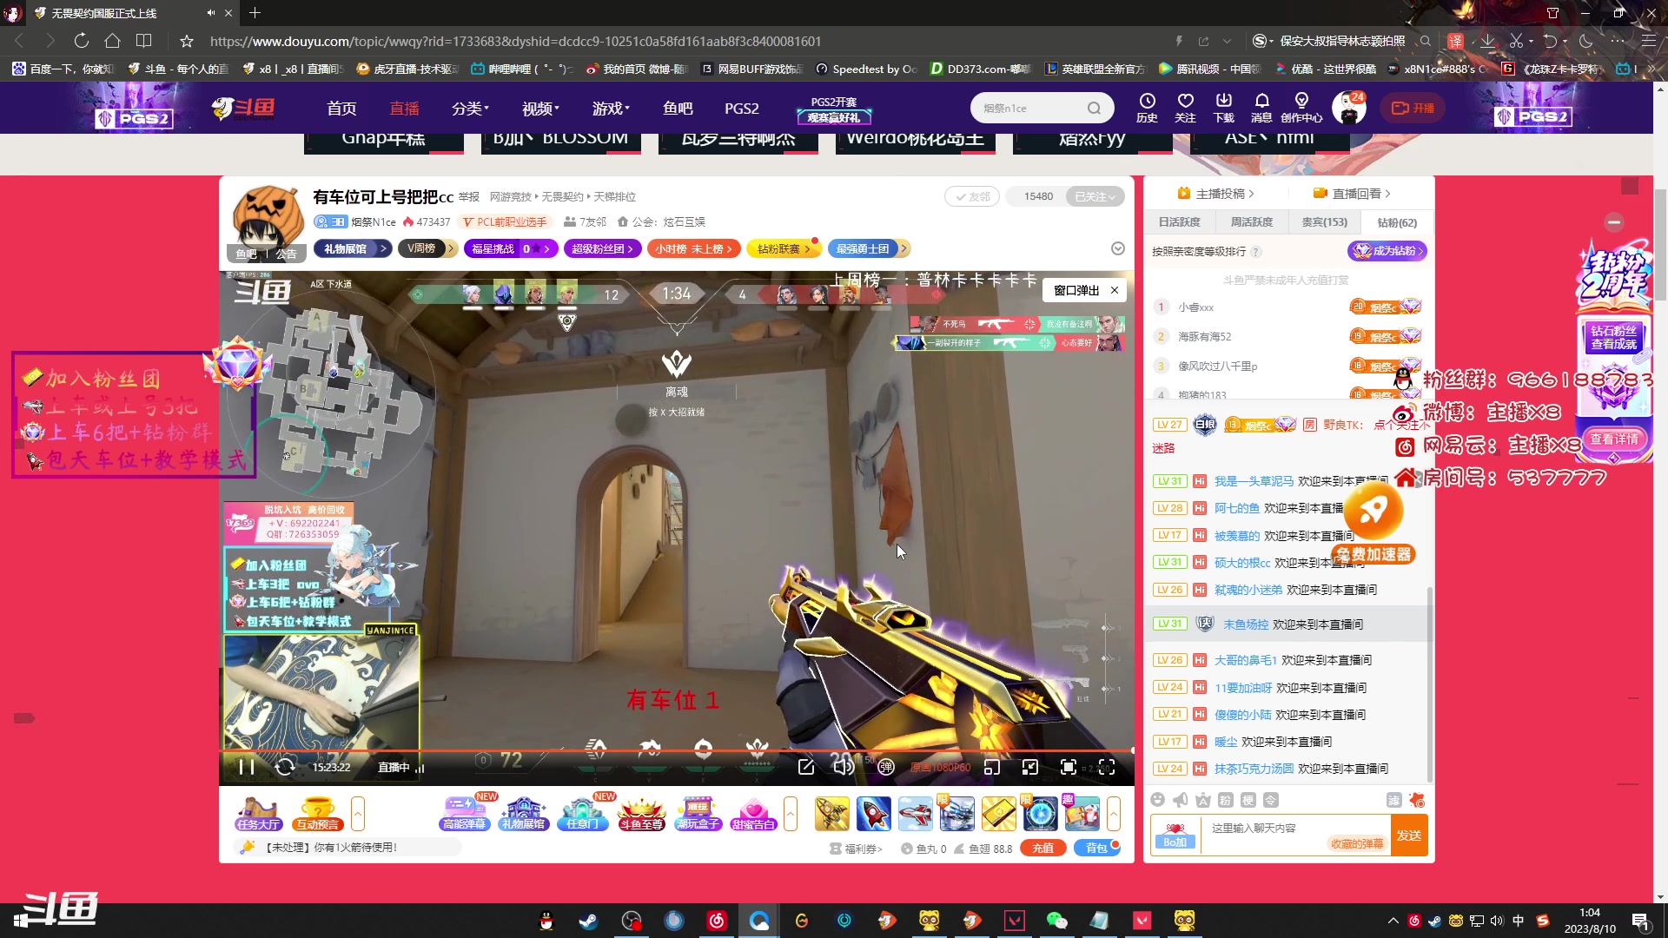Open the chat horn broadcast icon

point(1181,800)
